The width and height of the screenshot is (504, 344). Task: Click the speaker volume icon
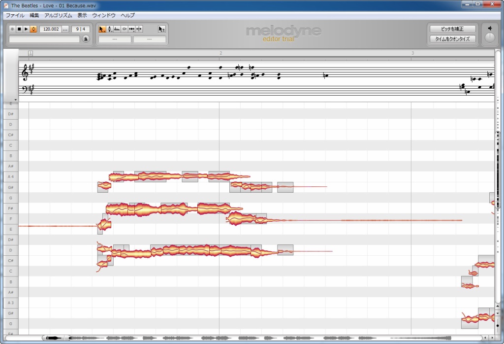pyautogui.click(x=490, y=28)
